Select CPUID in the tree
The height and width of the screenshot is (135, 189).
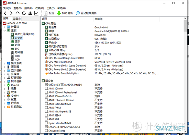click(x=18, y=38)
